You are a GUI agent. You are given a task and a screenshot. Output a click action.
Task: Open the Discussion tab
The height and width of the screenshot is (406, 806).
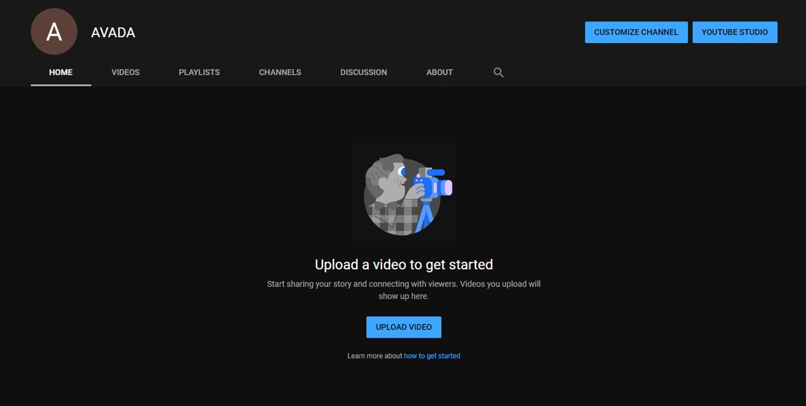(363, 72)
